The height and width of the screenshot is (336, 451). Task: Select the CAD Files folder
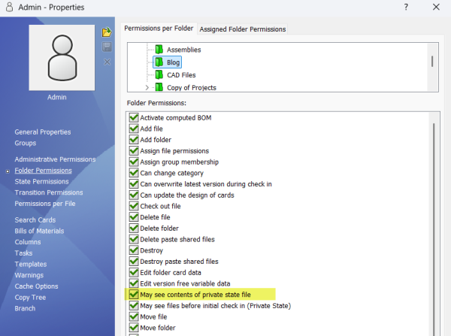181,75
